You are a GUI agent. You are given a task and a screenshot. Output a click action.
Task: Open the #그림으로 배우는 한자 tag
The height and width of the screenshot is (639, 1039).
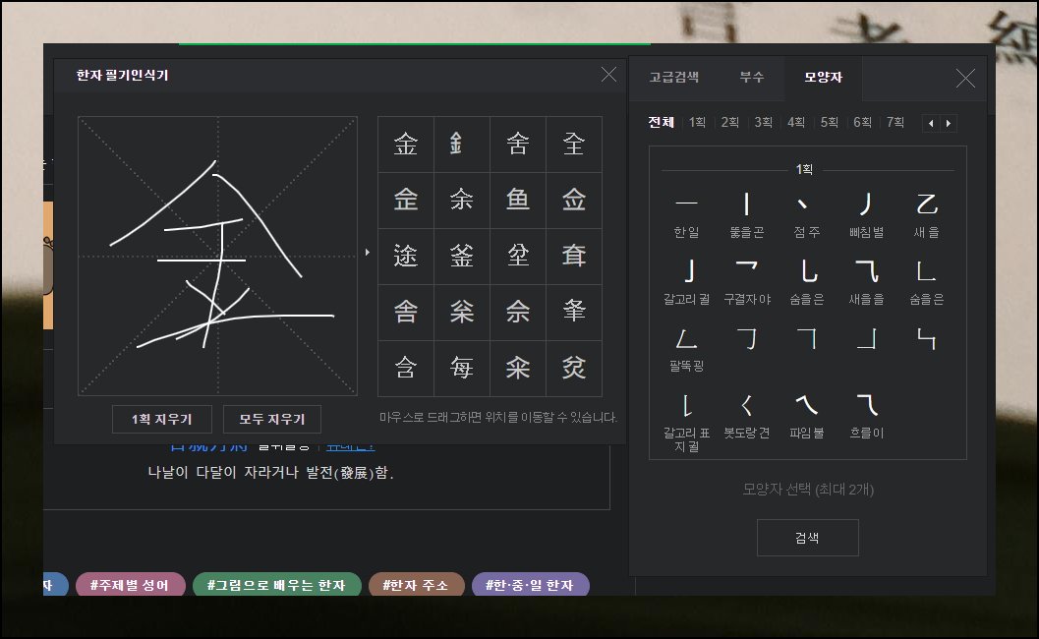tap(276, 585)
